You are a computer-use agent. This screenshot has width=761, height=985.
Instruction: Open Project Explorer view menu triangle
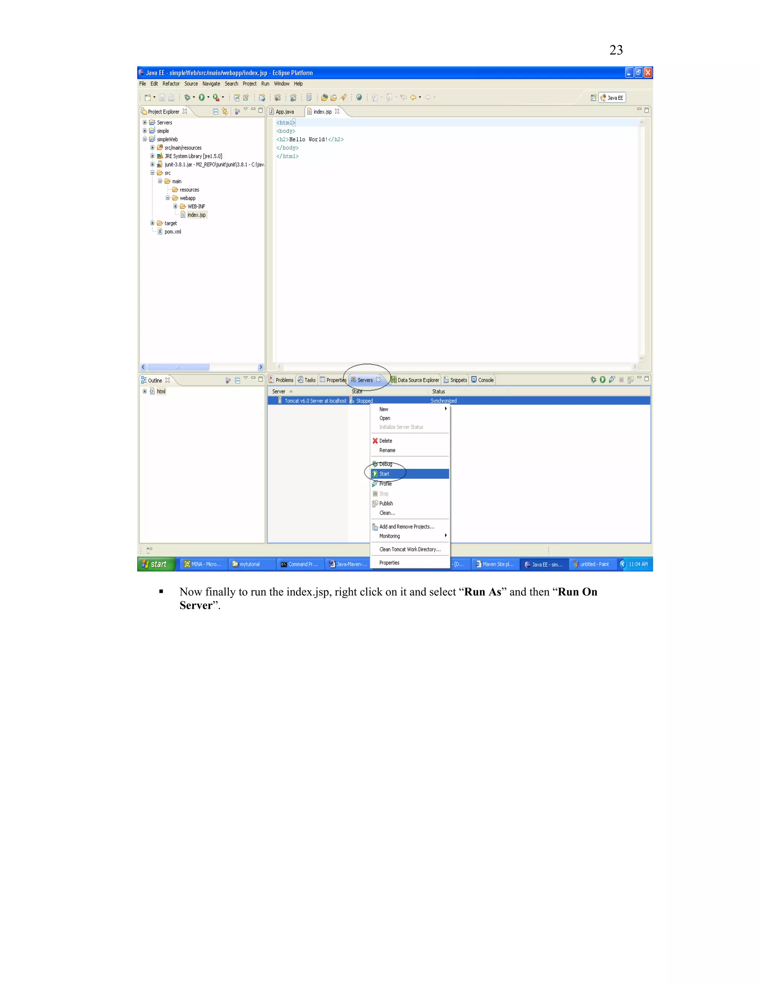[x=246, y=109]
